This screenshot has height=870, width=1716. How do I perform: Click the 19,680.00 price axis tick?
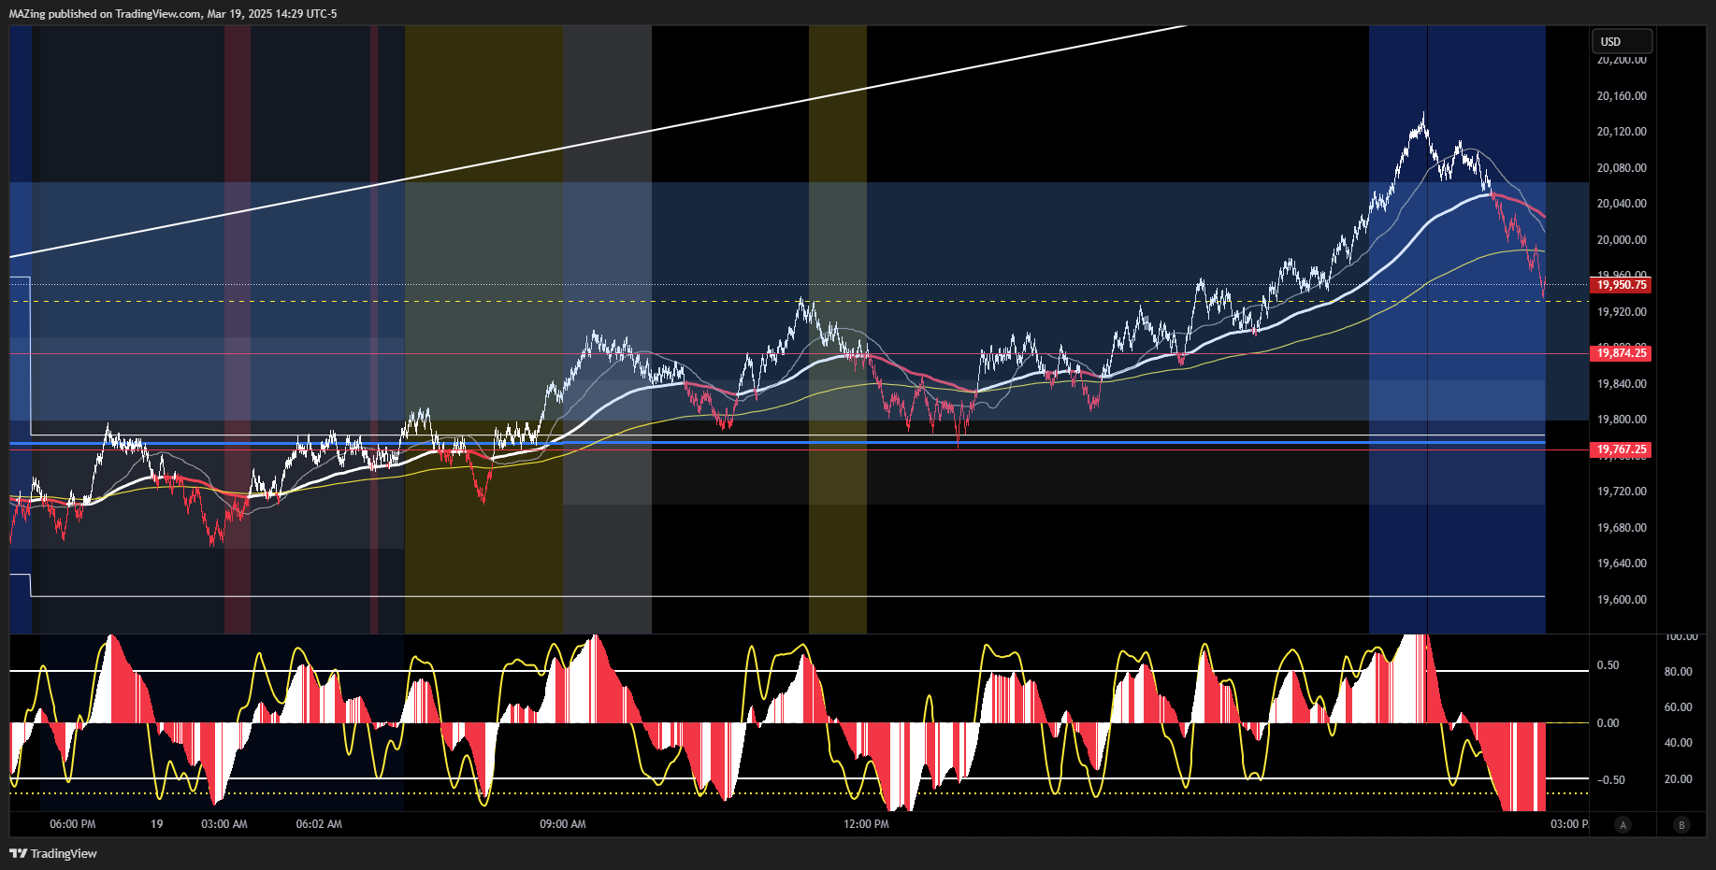[x=1622, y=528]
